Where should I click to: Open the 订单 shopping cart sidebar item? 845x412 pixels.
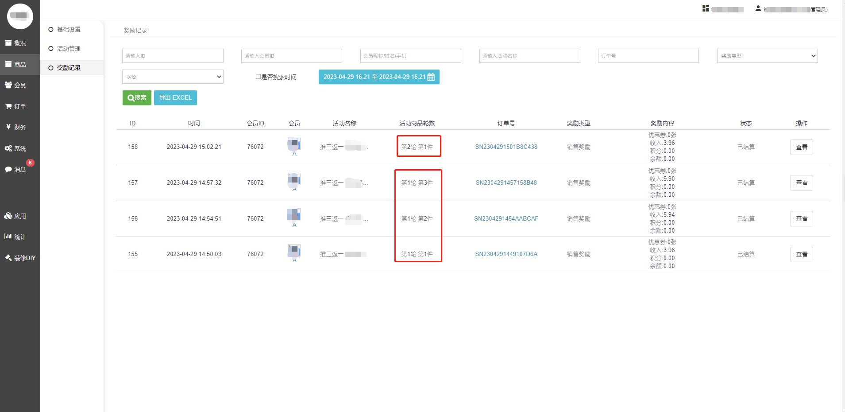(x=8, y=106)
